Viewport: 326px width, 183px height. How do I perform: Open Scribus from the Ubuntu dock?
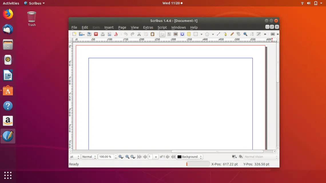tap(8, 136)
